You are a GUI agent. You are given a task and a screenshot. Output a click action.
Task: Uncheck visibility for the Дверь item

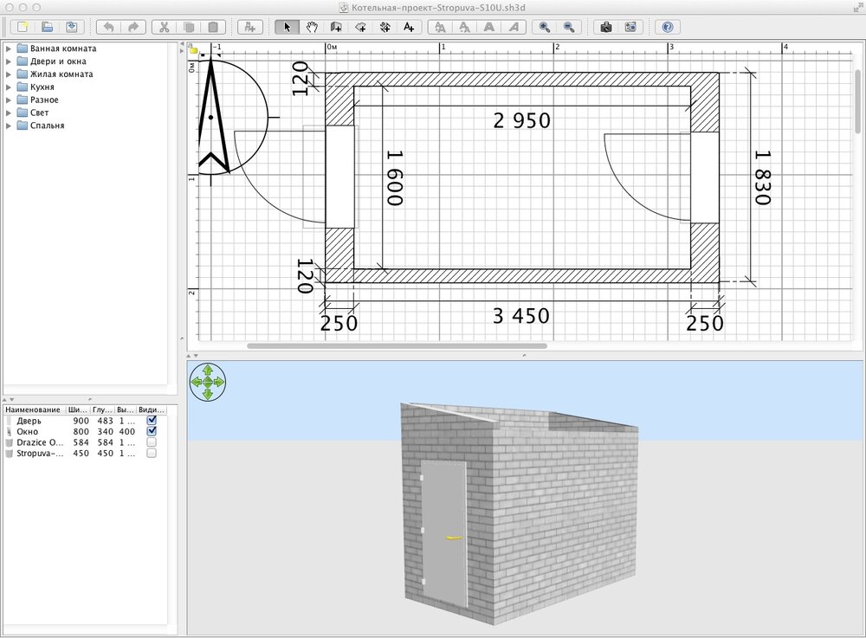tap(152, 420)
